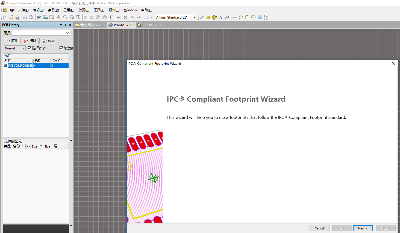
Task: Select the Place Line tool
Action: 202,17
